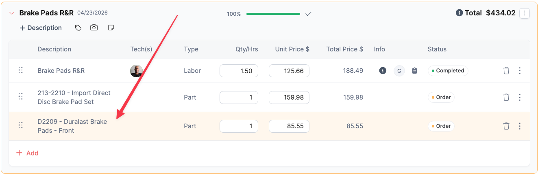The width and height of the screenshot is (540, 176).
Task: Delete the Brake Pads R&R labor line
Action: click(x=506, y=71)
